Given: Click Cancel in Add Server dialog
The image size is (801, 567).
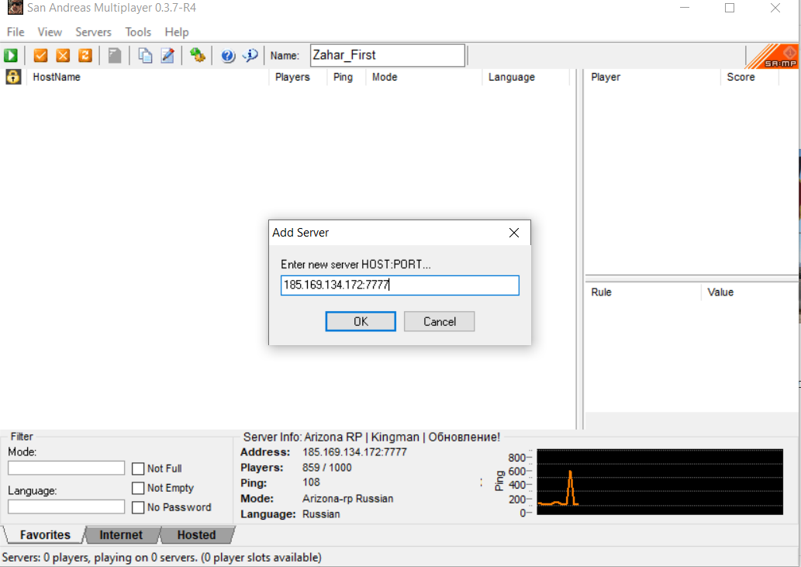Looking at the screenshot, I should pos(440,321).
